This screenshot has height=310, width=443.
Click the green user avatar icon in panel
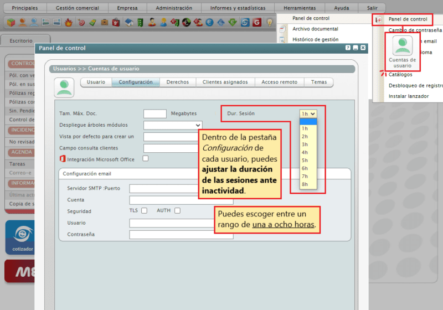tap(64, 88)
